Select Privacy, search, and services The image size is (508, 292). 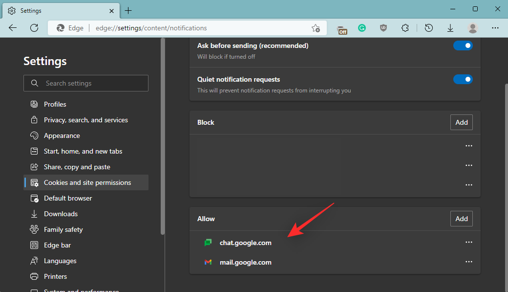point(86,120)
